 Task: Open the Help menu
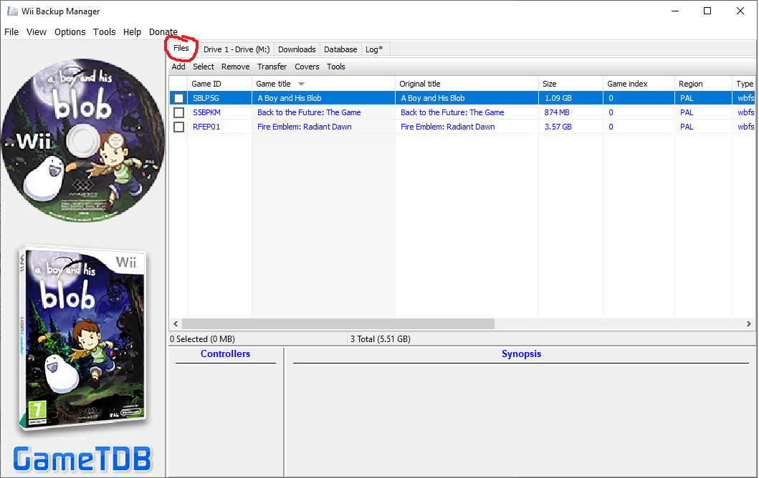coord(132,32)
